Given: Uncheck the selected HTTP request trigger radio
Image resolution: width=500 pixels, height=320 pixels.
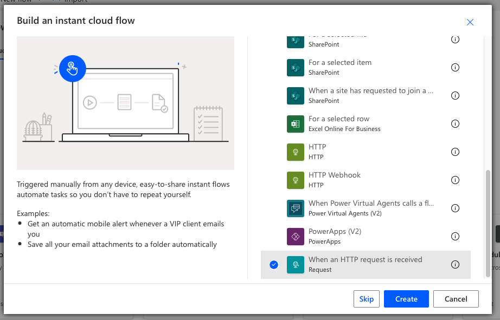Looking at the screenshot, I should [x=274, y=265].
